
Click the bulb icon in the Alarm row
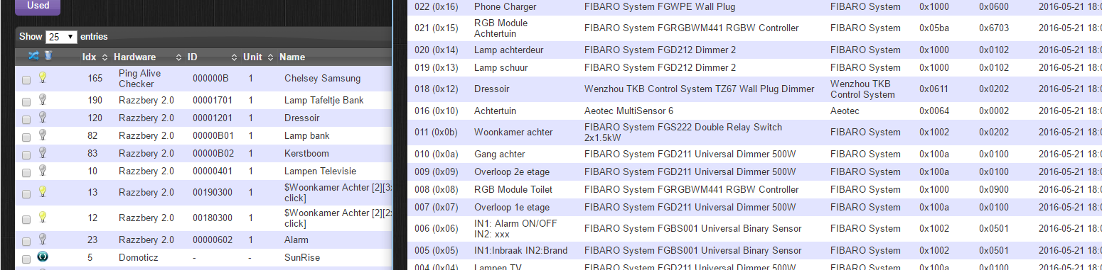tap(42, 239)
